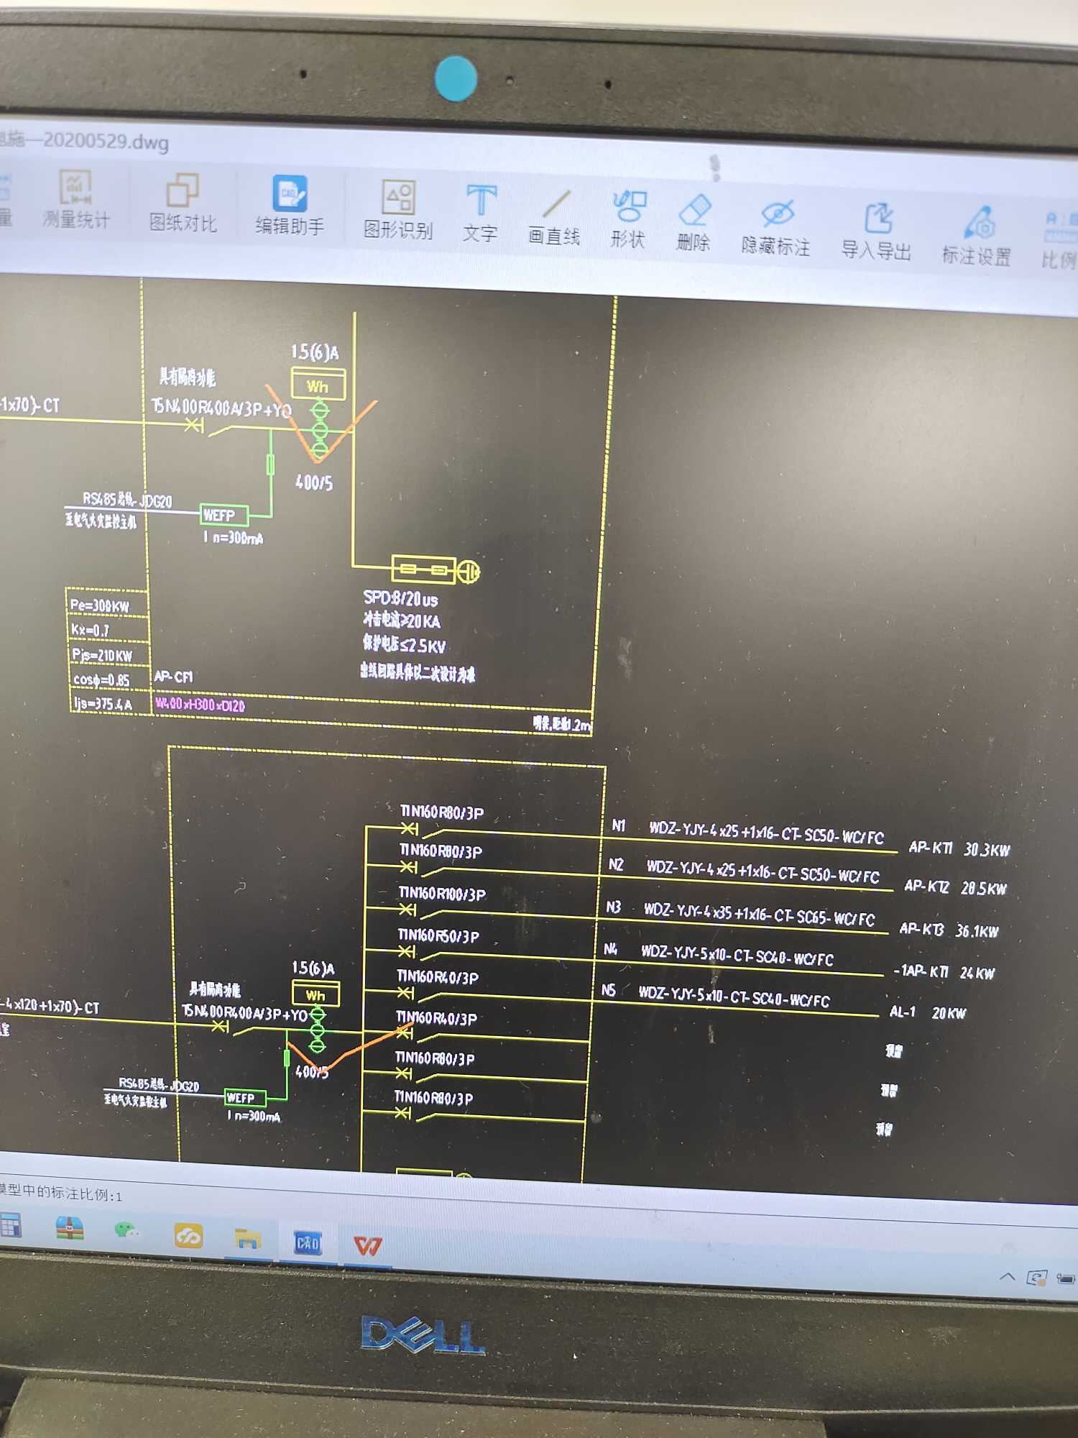Click the 冲击电流≥20KA text line
This screenshot has height=1438, width=1078.
coord(402,620)
